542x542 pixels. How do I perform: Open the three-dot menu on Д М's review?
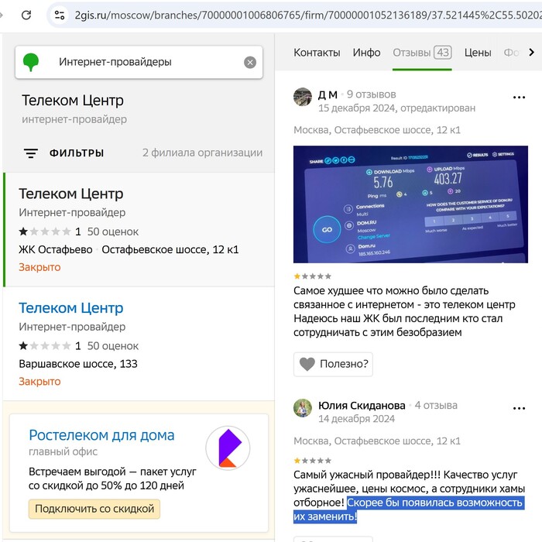[519, 98]
